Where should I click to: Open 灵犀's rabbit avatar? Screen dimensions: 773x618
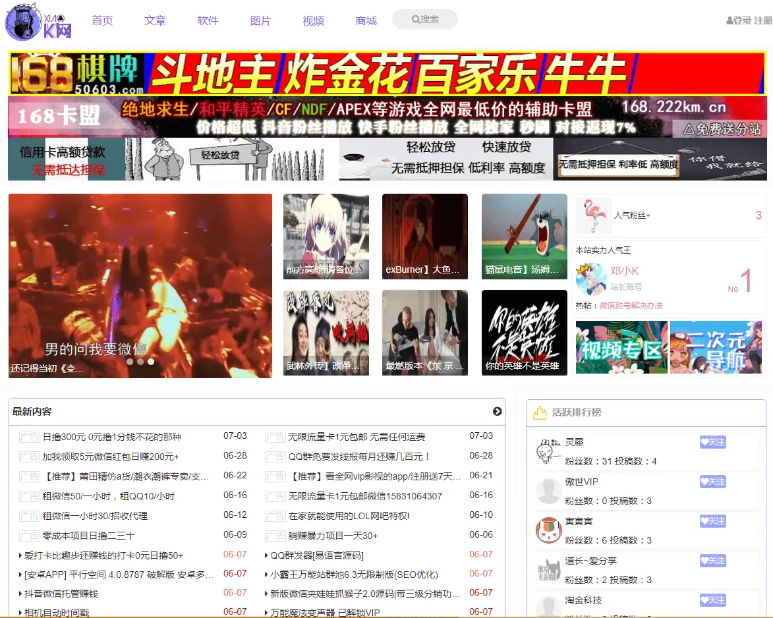click(549, 451)
